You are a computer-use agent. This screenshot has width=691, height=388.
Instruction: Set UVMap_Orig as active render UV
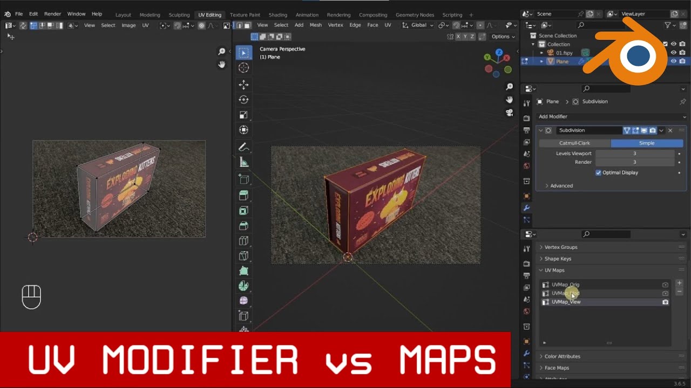coord(665,285)
